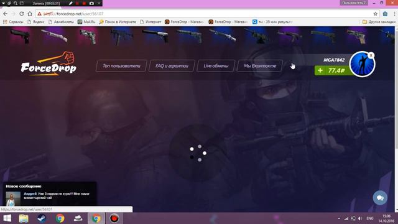Open MGA7842 username profile link
The width and height of the screenshot is (398, 224).
pyautogui.click(x=334, y=60)
